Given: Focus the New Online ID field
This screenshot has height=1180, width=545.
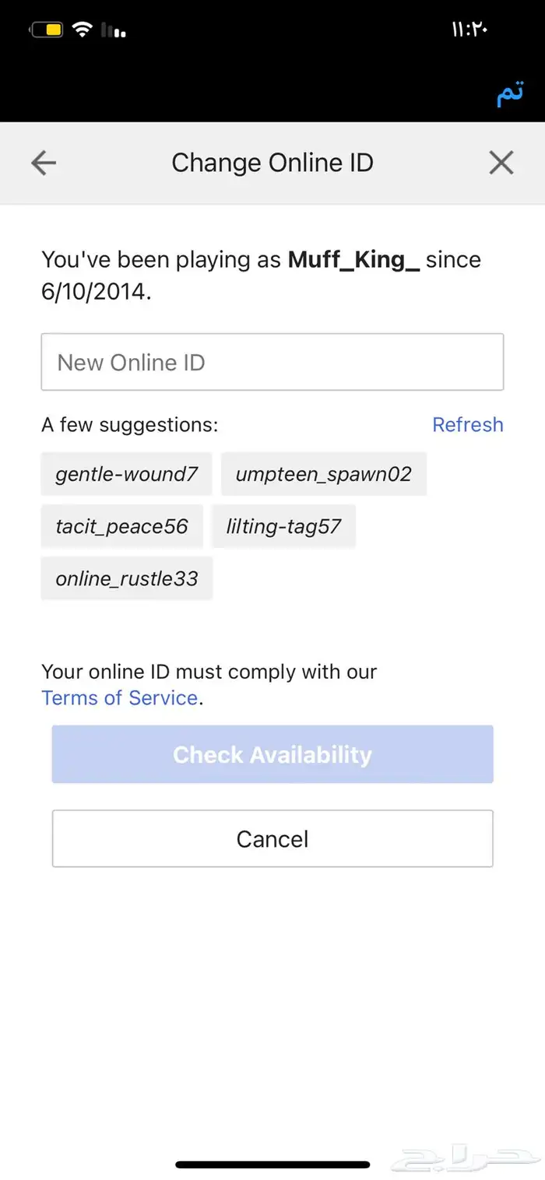Looking at the screenshot, I should [x=272, y=362].
